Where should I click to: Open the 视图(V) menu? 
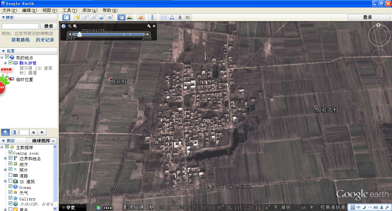pyautogui.click(x=50, y=11)
